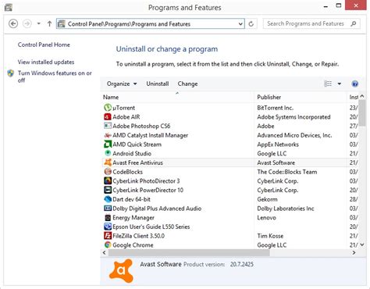Image resolution: width=370 pixels, height=289 pixels.
Task: Click Change in the toolbar
Action: coord(187,84)
